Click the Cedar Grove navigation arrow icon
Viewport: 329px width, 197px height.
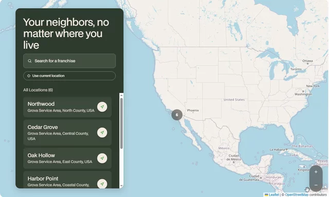pyautogui.click(x=102, y=132)
